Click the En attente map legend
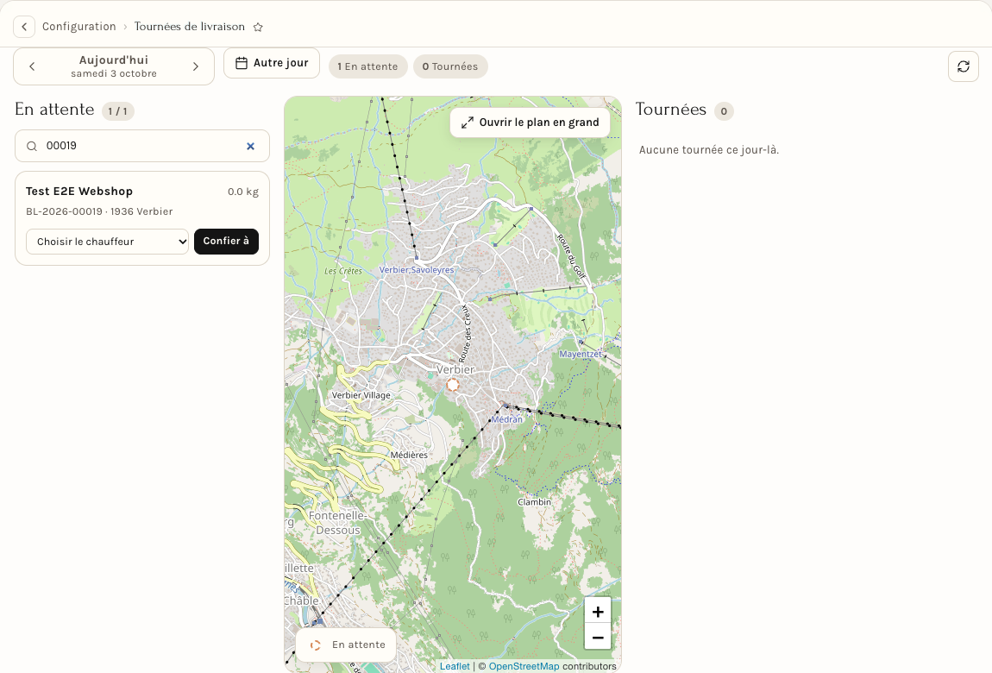 [x=346, y=645]
